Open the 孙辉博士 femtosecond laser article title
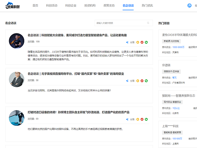197x148 pixels. tap(78, 112)
